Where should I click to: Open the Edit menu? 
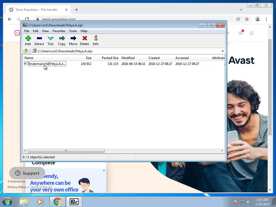click(x=36, y=31)
